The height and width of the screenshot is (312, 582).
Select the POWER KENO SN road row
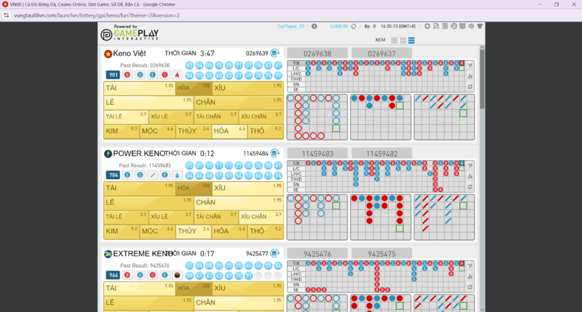click(296, 184)
